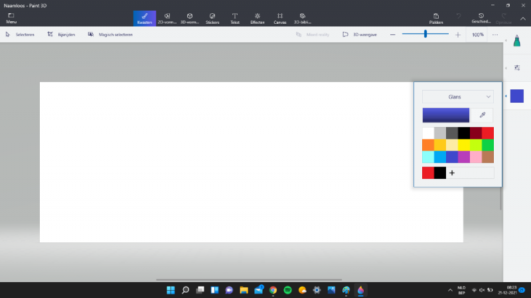Toggle Magisch selecteren tool
This screenshot has width=531, height=298.
click(110, 34)
